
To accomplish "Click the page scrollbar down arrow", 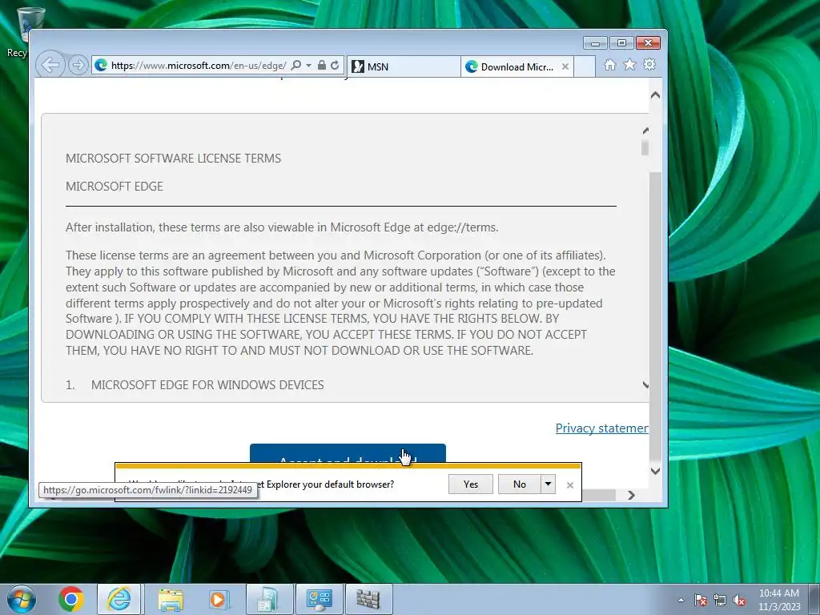I will click(x=655, y=471).
